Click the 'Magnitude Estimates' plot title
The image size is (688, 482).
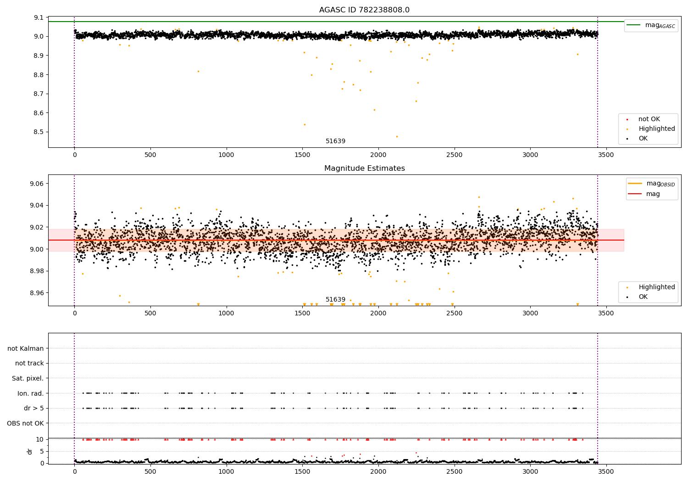(x=364, y=168)
